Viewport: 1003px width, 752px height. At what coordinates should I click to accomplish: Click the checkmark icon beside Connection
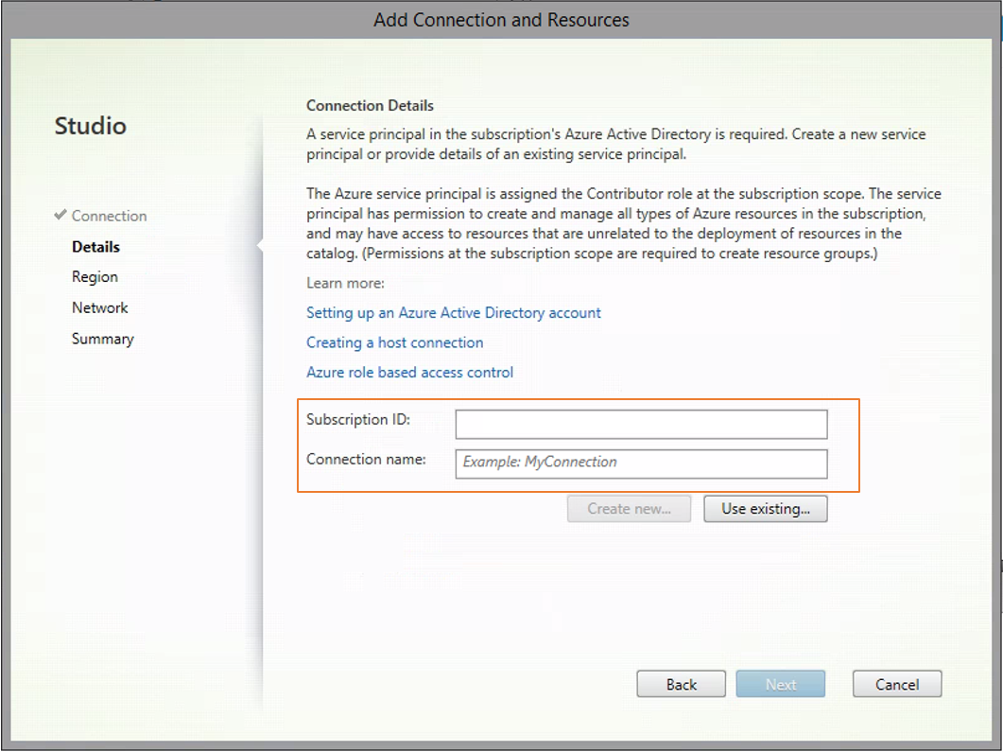(x=61, y=216)
